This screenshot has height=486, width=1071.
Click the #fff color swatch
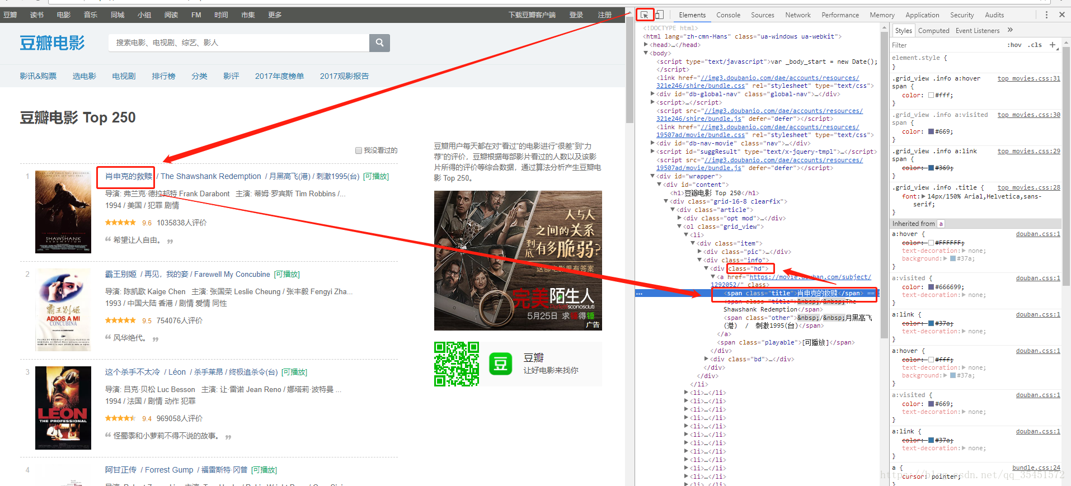point(931,95)
